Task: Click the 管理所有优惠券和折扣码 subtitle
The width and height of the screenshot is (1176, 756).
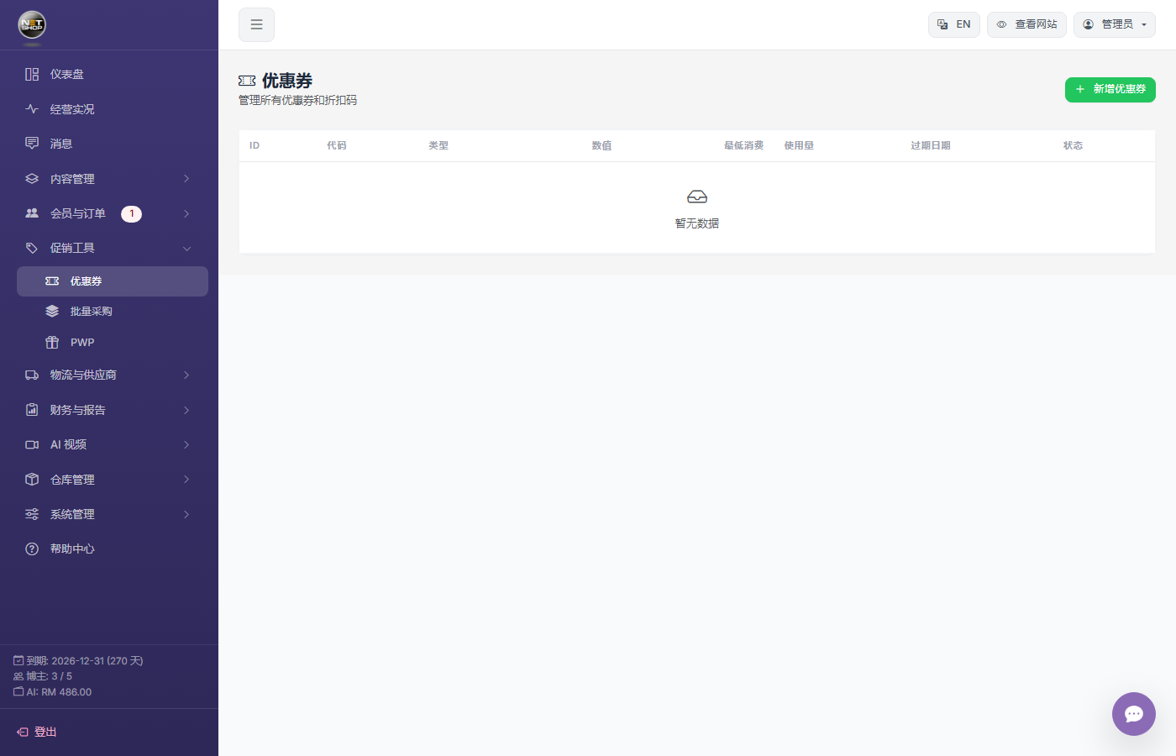Action: (298, 100)
